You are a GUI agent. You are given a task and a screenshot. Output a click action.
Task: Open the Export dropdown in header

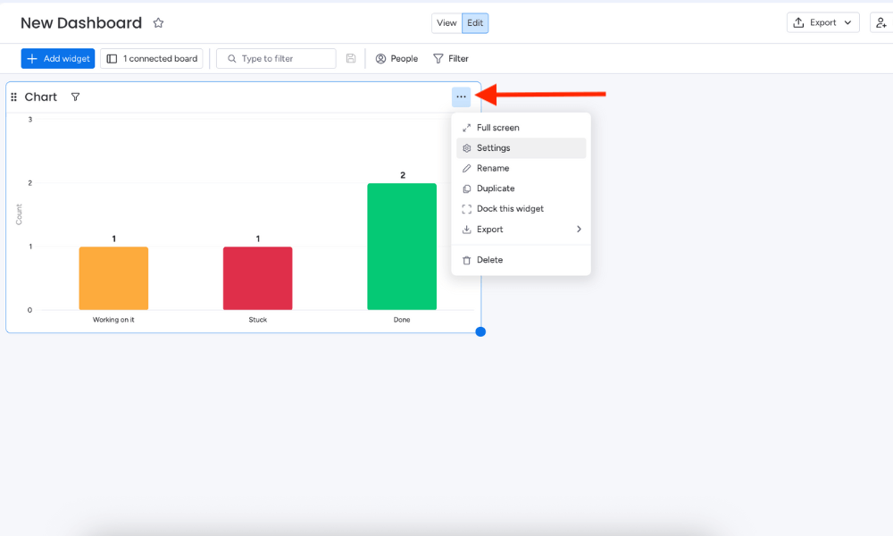coord(822,23)
